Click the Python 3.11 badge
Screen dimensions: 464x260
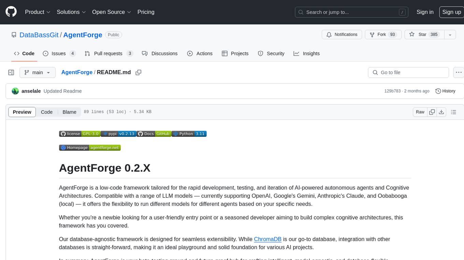click(189, 134)
